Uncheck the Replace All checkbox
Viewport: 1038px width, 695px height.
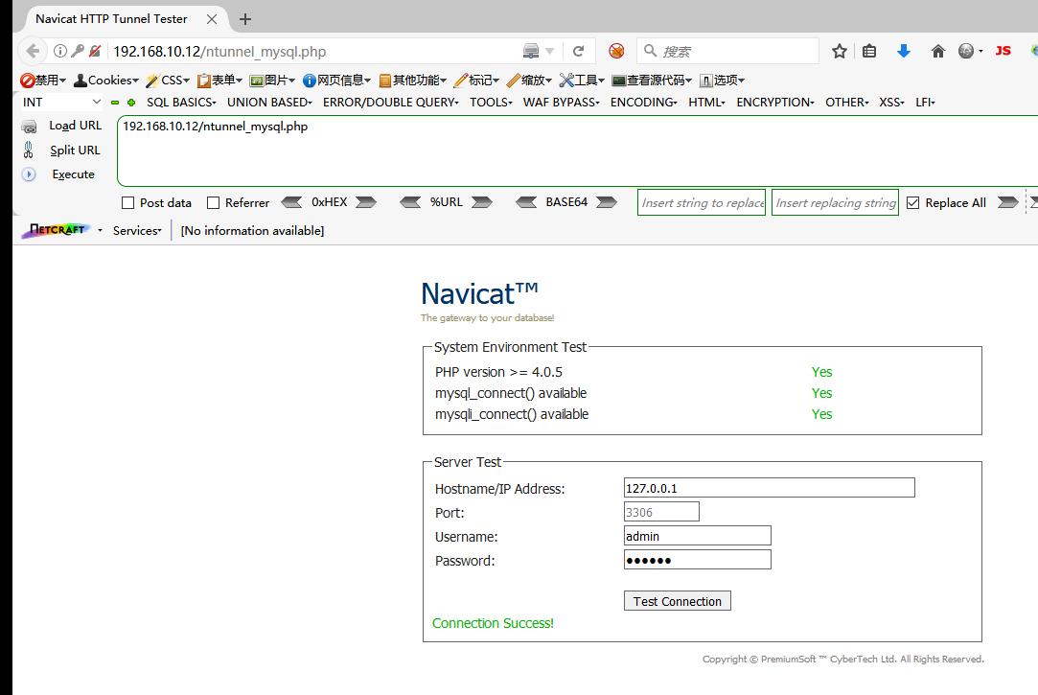coord(912,202)
